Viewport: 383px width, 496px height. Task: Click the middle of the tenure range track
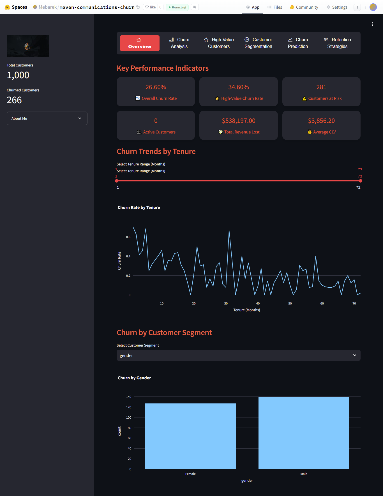click(239, 181)
